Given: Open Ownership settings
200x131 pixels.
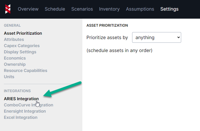Looking at the screenshot, I should 15,64.
